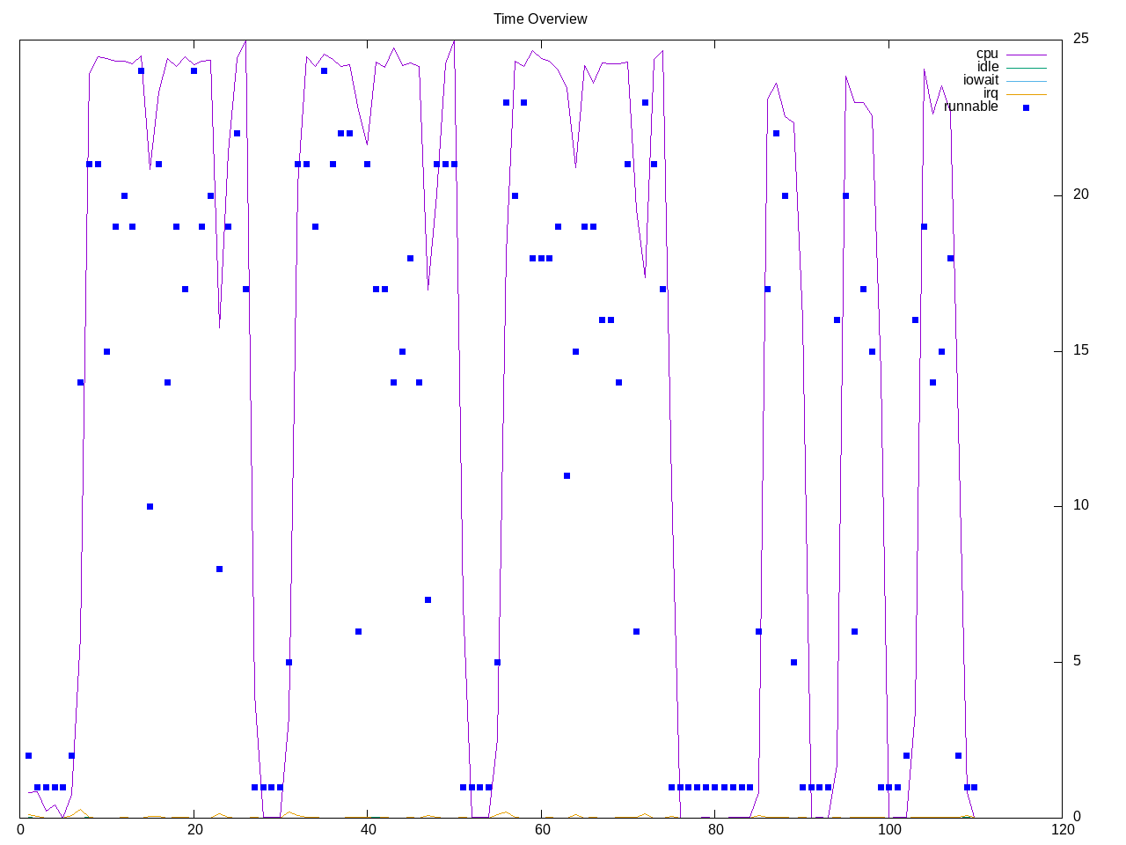Screen dimensions: 1126x845
Task: Select the "irq" legend label
Action: point(991,93)
